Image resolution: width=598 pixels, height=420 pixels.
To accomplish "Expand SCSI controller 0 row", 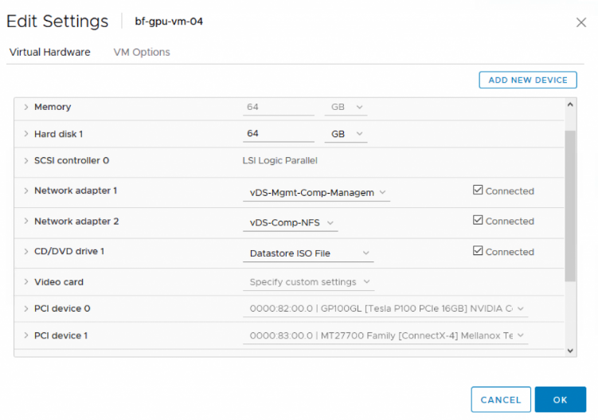I will (x=26, y=160).
